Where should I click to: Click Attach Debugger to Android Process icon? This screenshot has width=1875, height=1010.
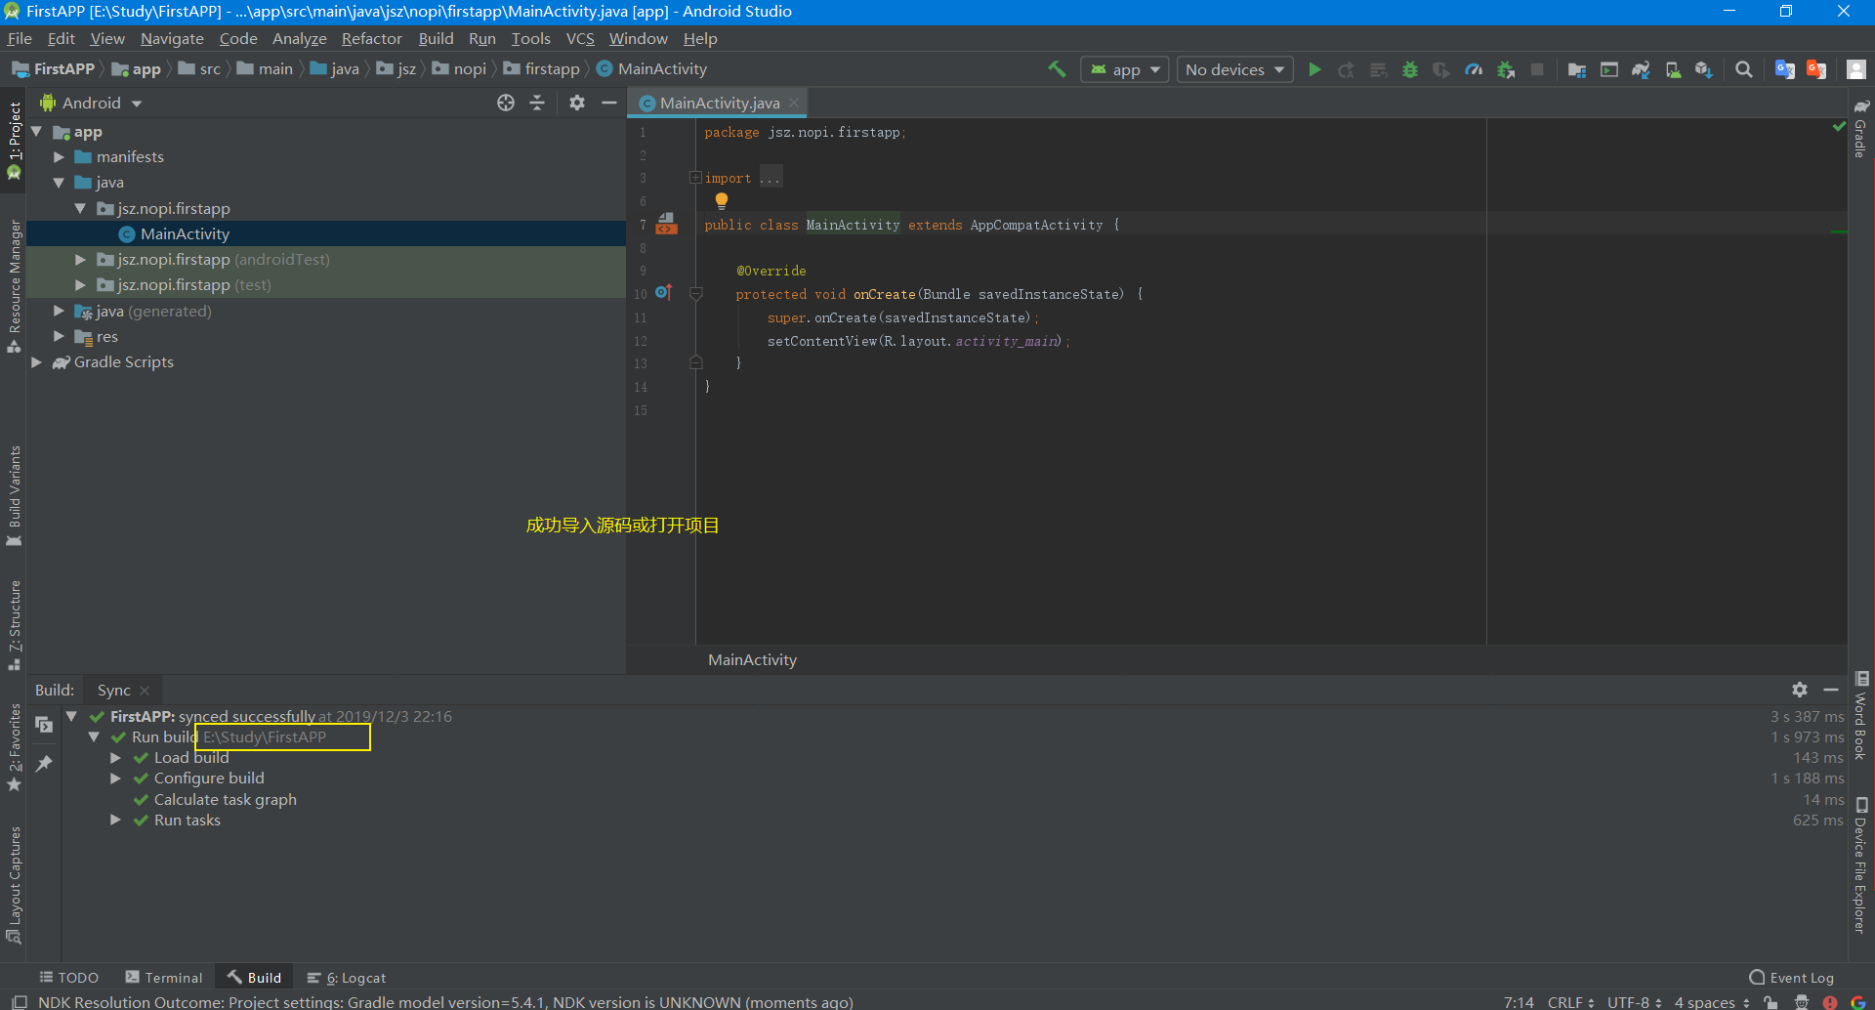[x=1506, y=69]
